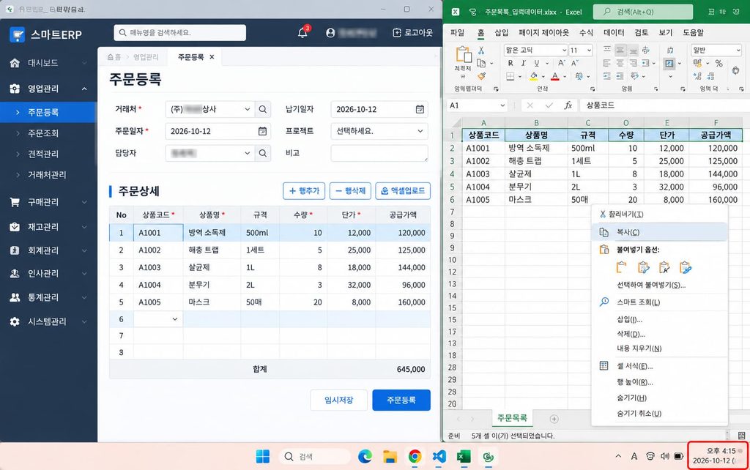This screenshot has width=750, height=470.
Task: Click the 구매관리 cart icon in sidebar
Action: 15,202
